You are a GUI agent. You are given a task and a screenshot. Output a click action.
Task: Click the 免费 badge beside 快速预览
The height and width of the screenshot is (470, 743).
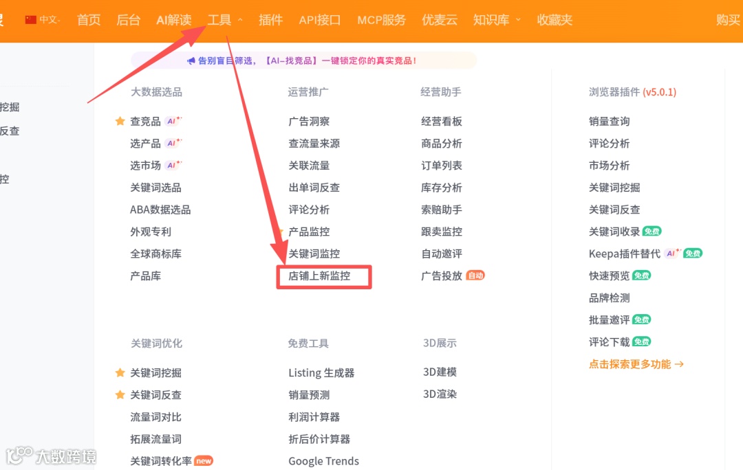point(642,276)
